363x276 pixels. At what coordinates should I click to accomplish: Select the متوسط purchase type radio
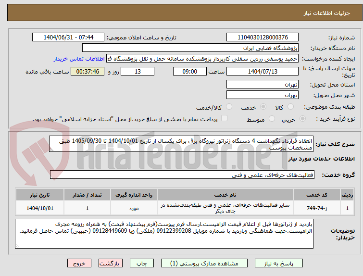point(272,119)
